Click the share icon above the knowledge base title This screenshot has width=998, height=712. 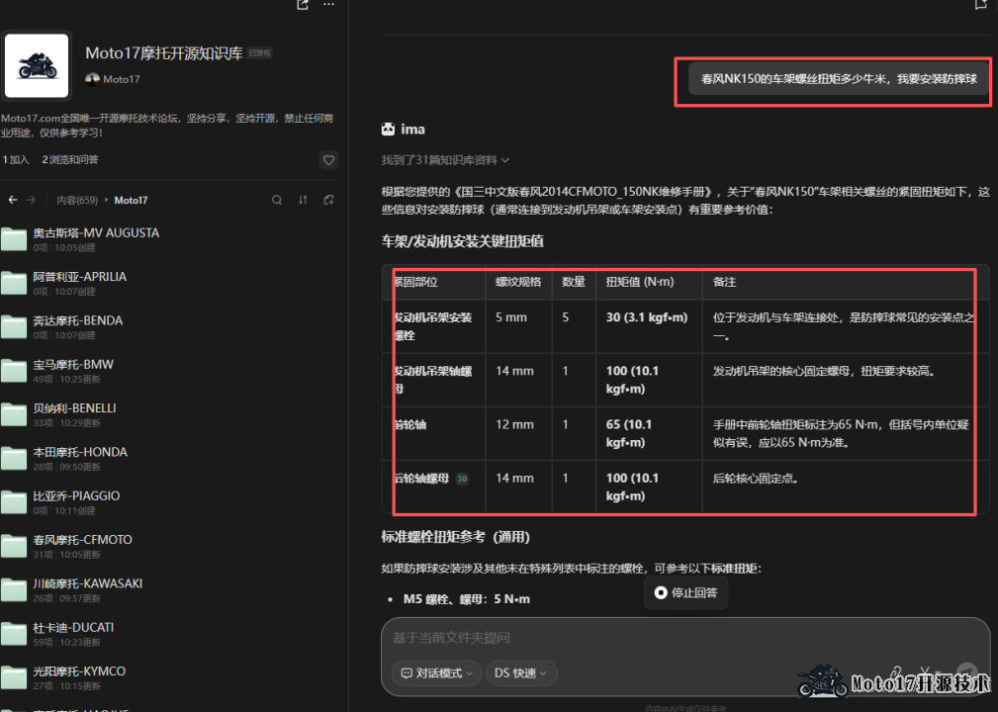tap(303, 5)
